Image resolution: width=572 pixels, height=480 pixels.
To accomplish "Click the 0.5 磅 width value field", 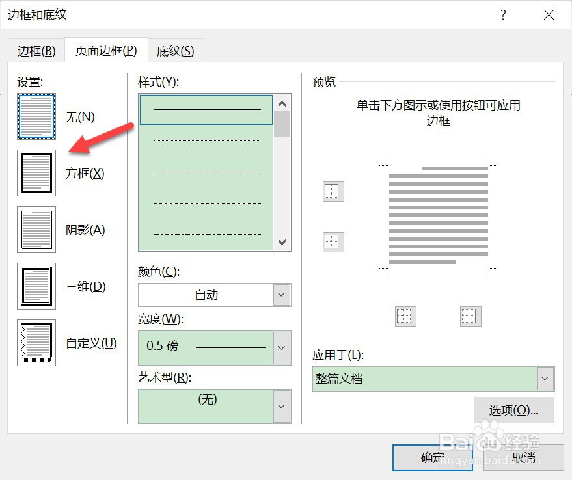I will (206, 347).
